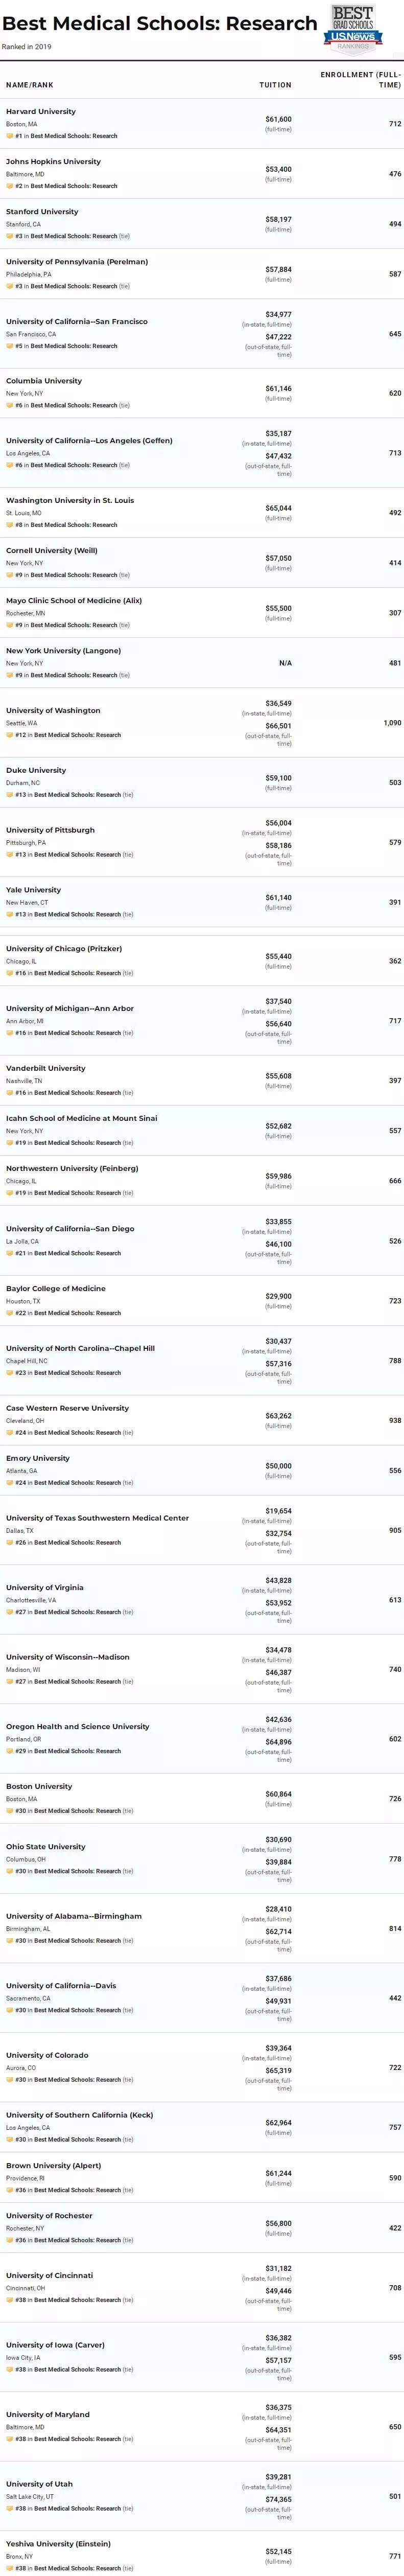The width and height of the screenshot is (404, 2576).
Task: Open the Boston University school link
Action: tap(39, 1786)
